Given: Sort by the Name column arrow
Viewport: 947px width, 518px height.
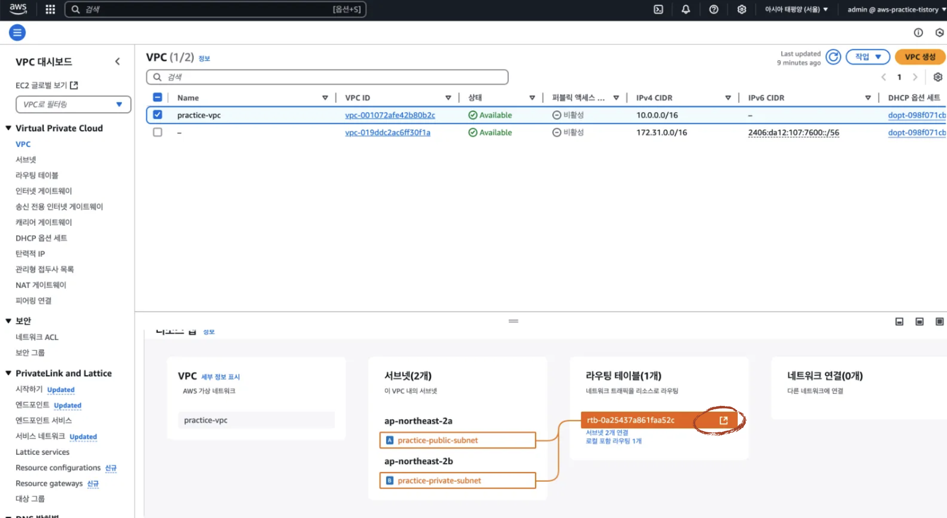Looking at the screenshot, I should click(x=325, y=98).
